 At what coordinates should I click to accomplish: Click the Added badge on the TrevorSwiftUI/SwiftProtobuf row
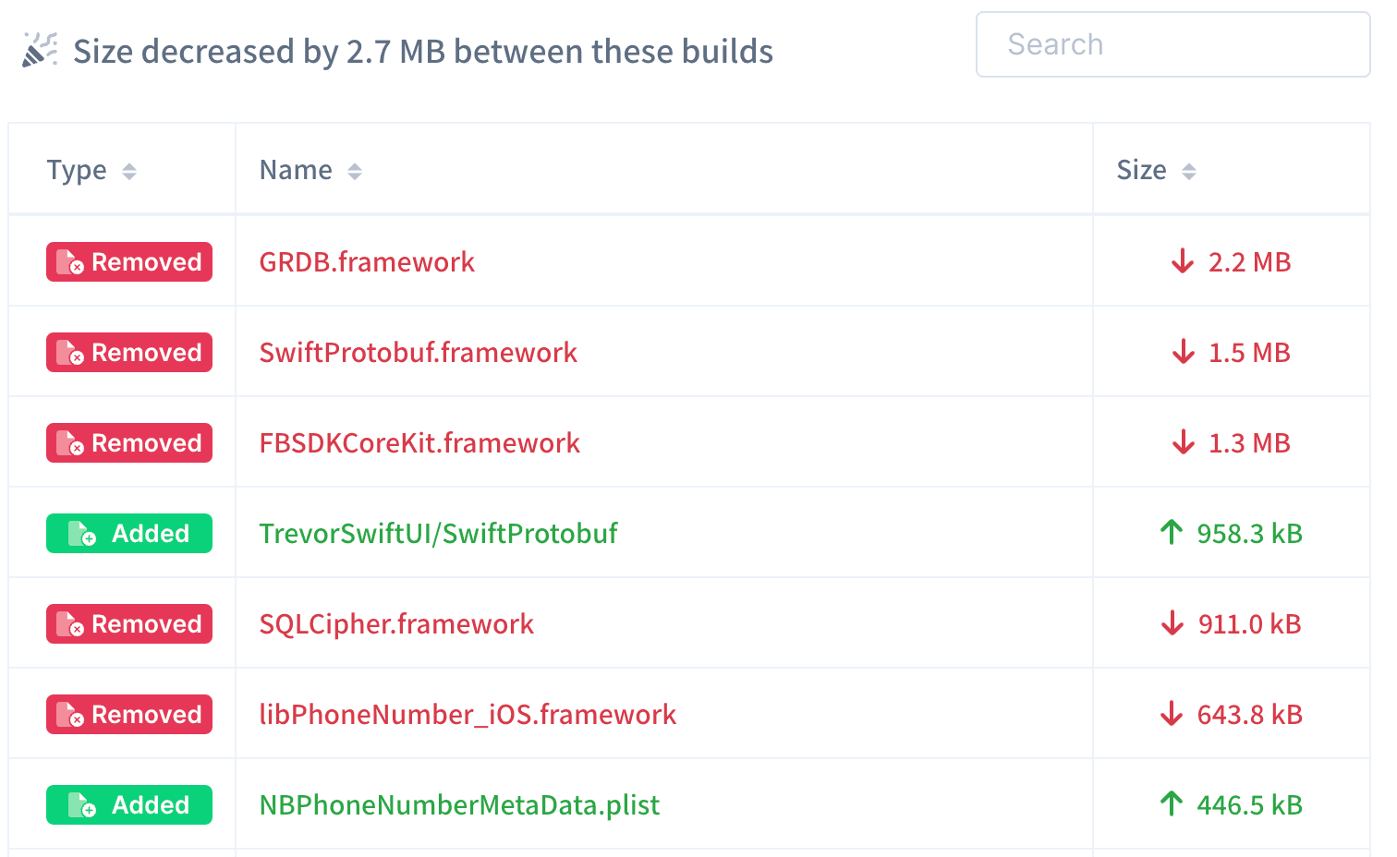[128, 533]
